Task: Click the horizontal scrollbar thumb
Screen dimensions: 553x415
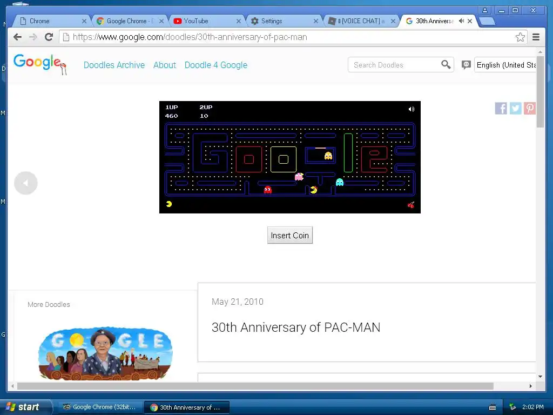Action: click(255, 386)
